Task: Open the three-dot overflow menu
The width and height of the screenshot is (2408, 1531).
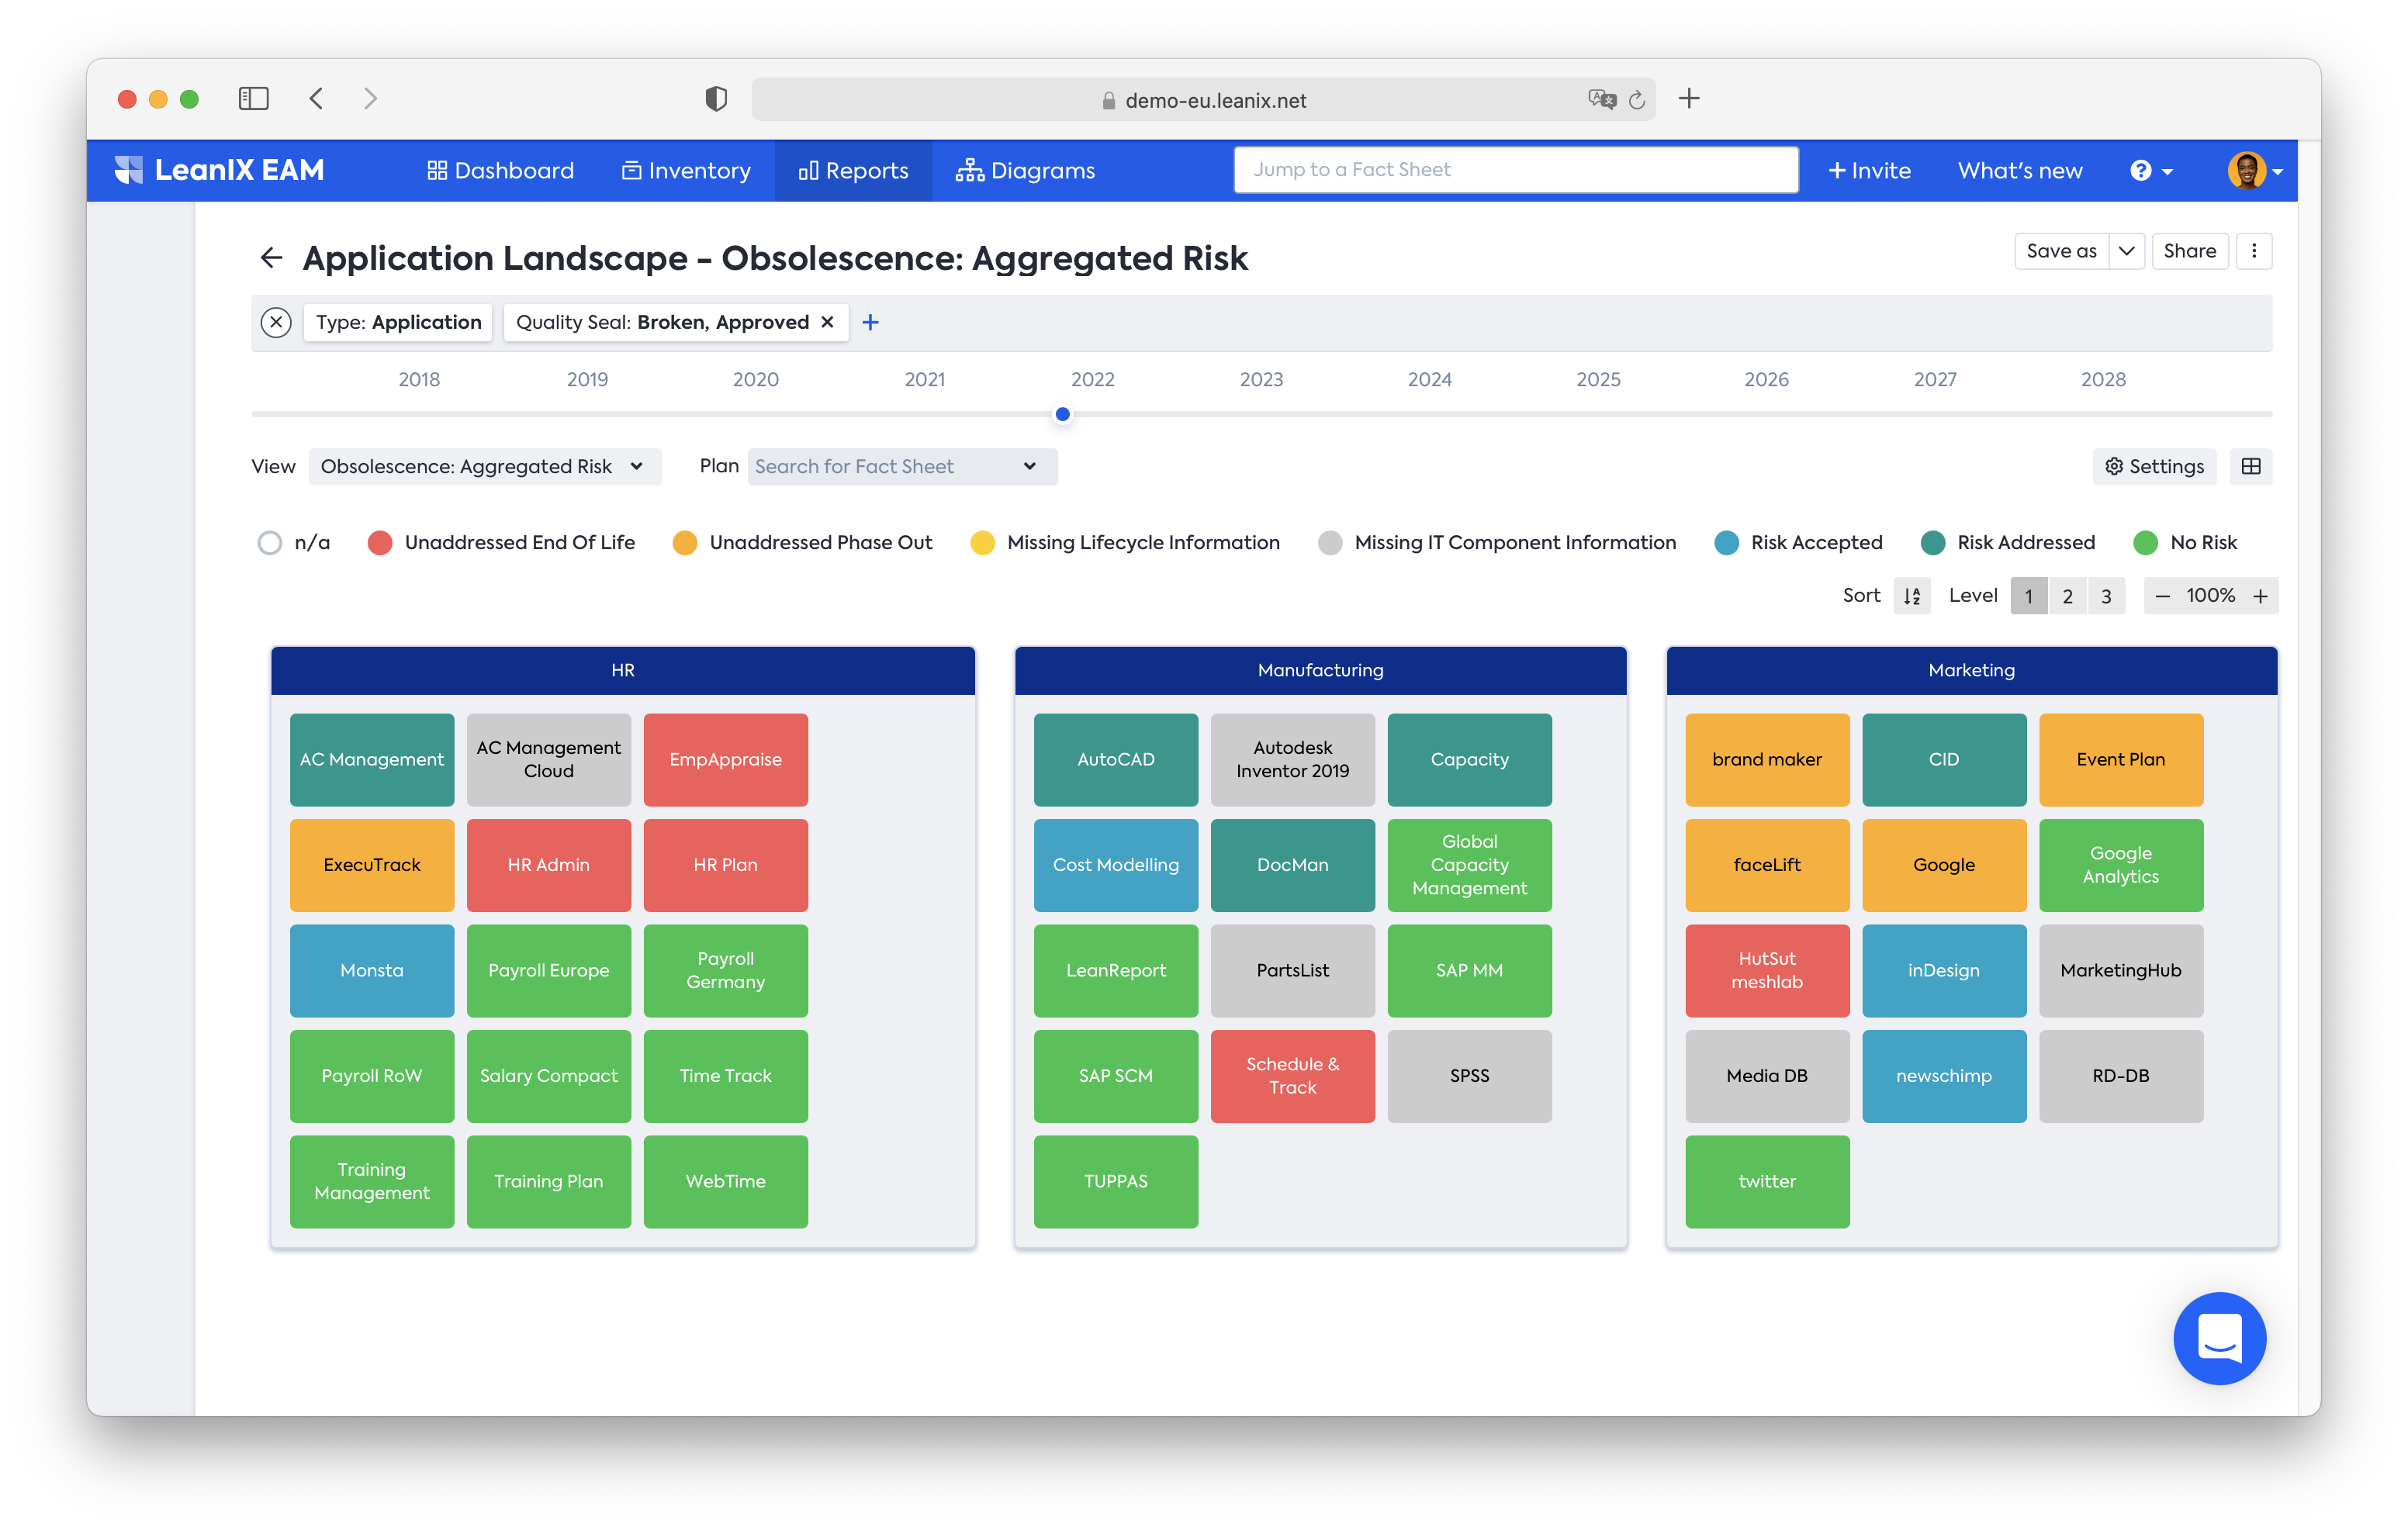Action: click(x=2254, y=251)
